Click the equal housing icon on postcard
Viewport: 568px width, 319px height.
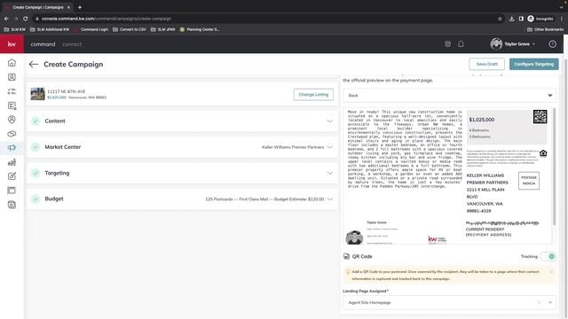[543, 153]
